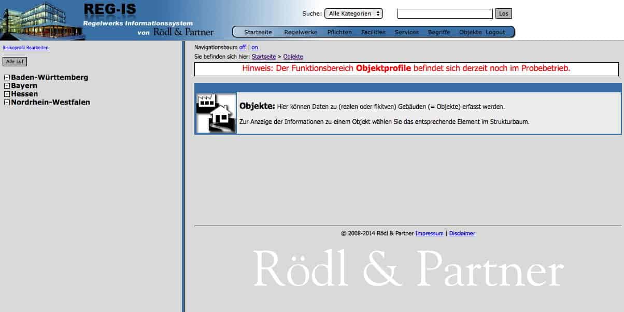
Task: Follow the Startseite breadcrumb link
Action: pyautogui.click(x=264, y=56)
